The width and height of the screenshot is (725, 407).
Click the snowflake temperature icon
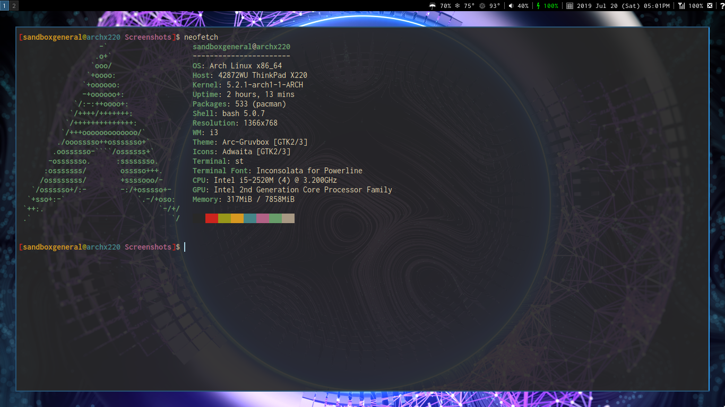click(457, 6)
